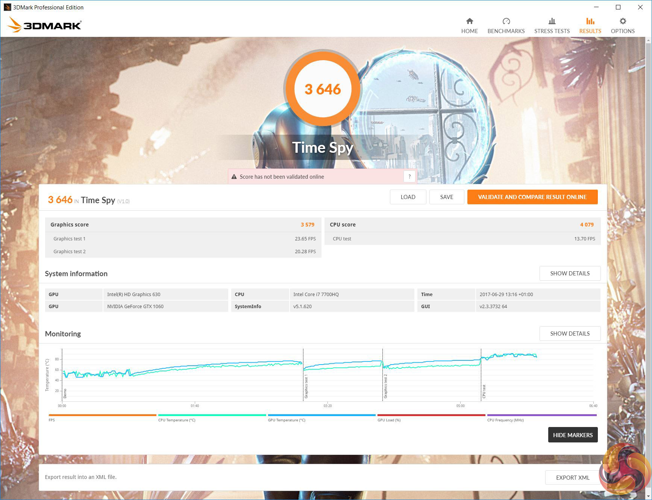
Task: Click the warning triangle icon beside validation message
Action: [x=234, y=177]
